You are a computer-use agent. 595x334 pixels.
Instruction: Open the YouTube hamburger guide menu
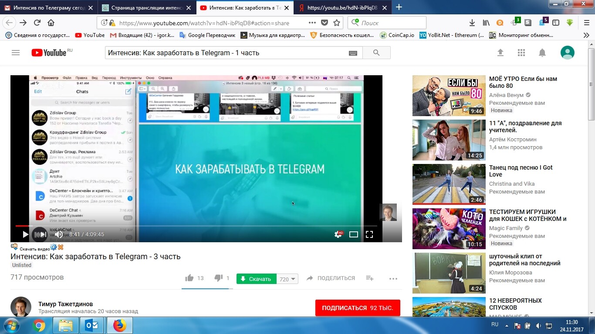(16, 53)
